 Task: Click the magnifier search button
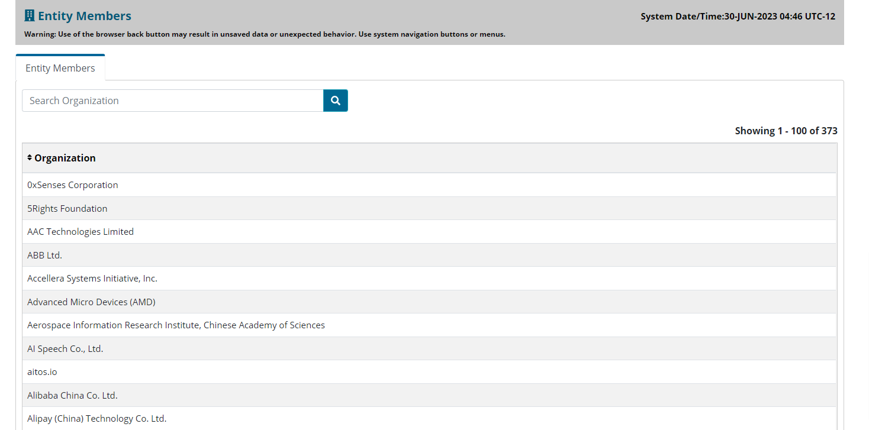336,101
